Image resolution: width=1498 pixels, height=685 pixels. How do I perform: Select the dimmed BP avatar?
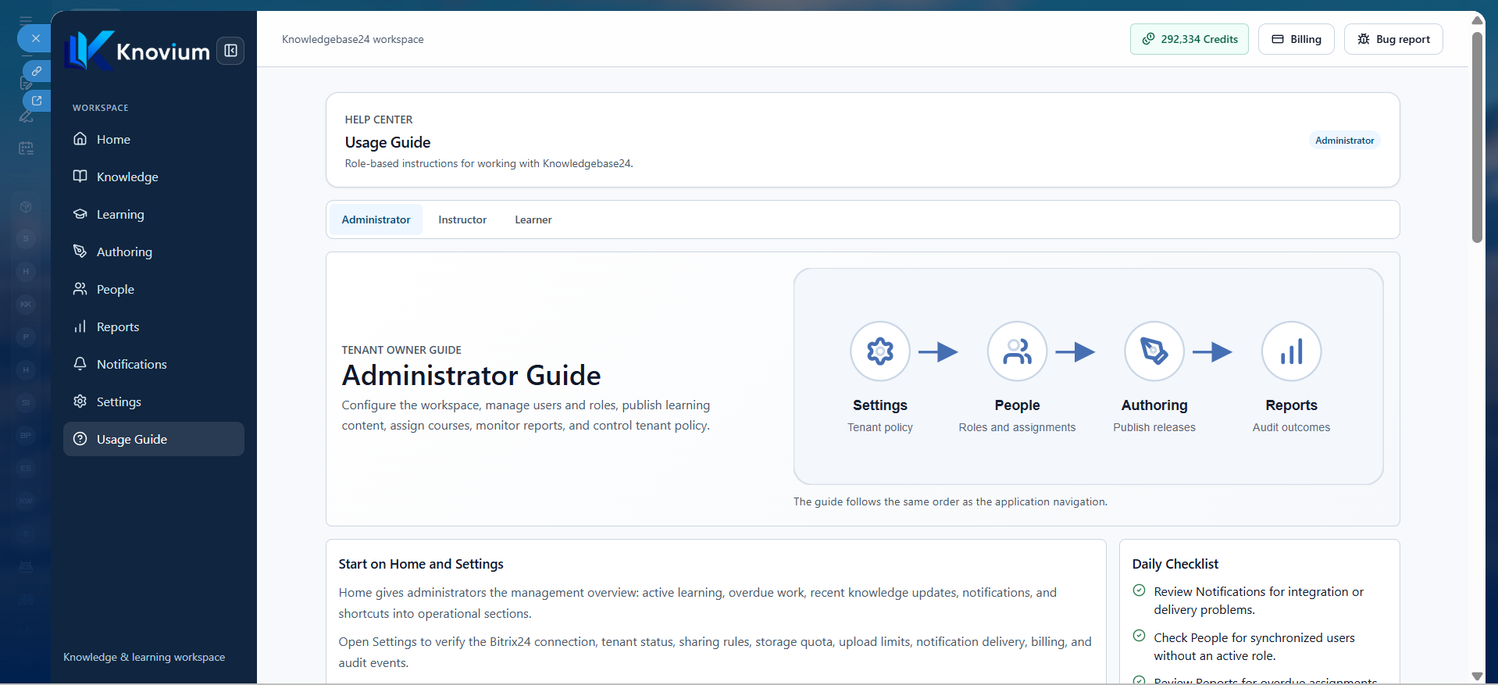26,436
